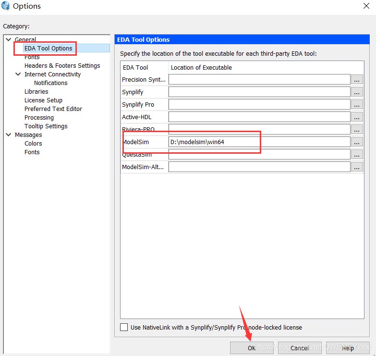This screenshot has width=376, height=356.
Task: Collapse the Internet Connectivity node
Action: pos(18,74)
